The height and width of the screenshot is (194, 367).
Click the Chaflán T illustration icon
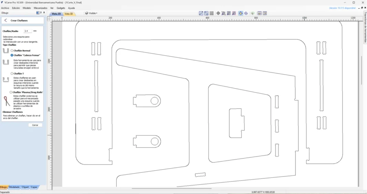pyautogui.click(x=6, y=80)
